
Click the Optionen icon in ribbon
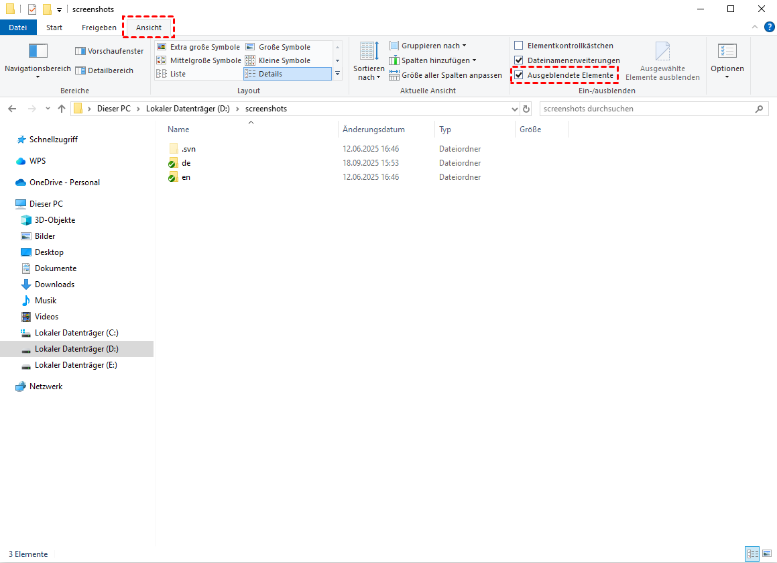coord(727,52)
